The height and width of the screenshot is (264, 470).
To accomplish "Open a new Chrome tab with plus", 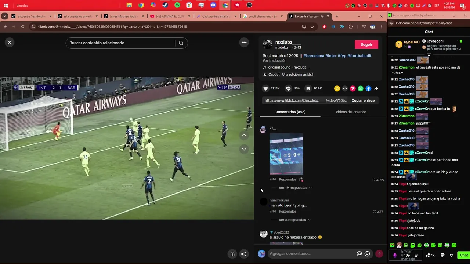I will click(337, 16).
